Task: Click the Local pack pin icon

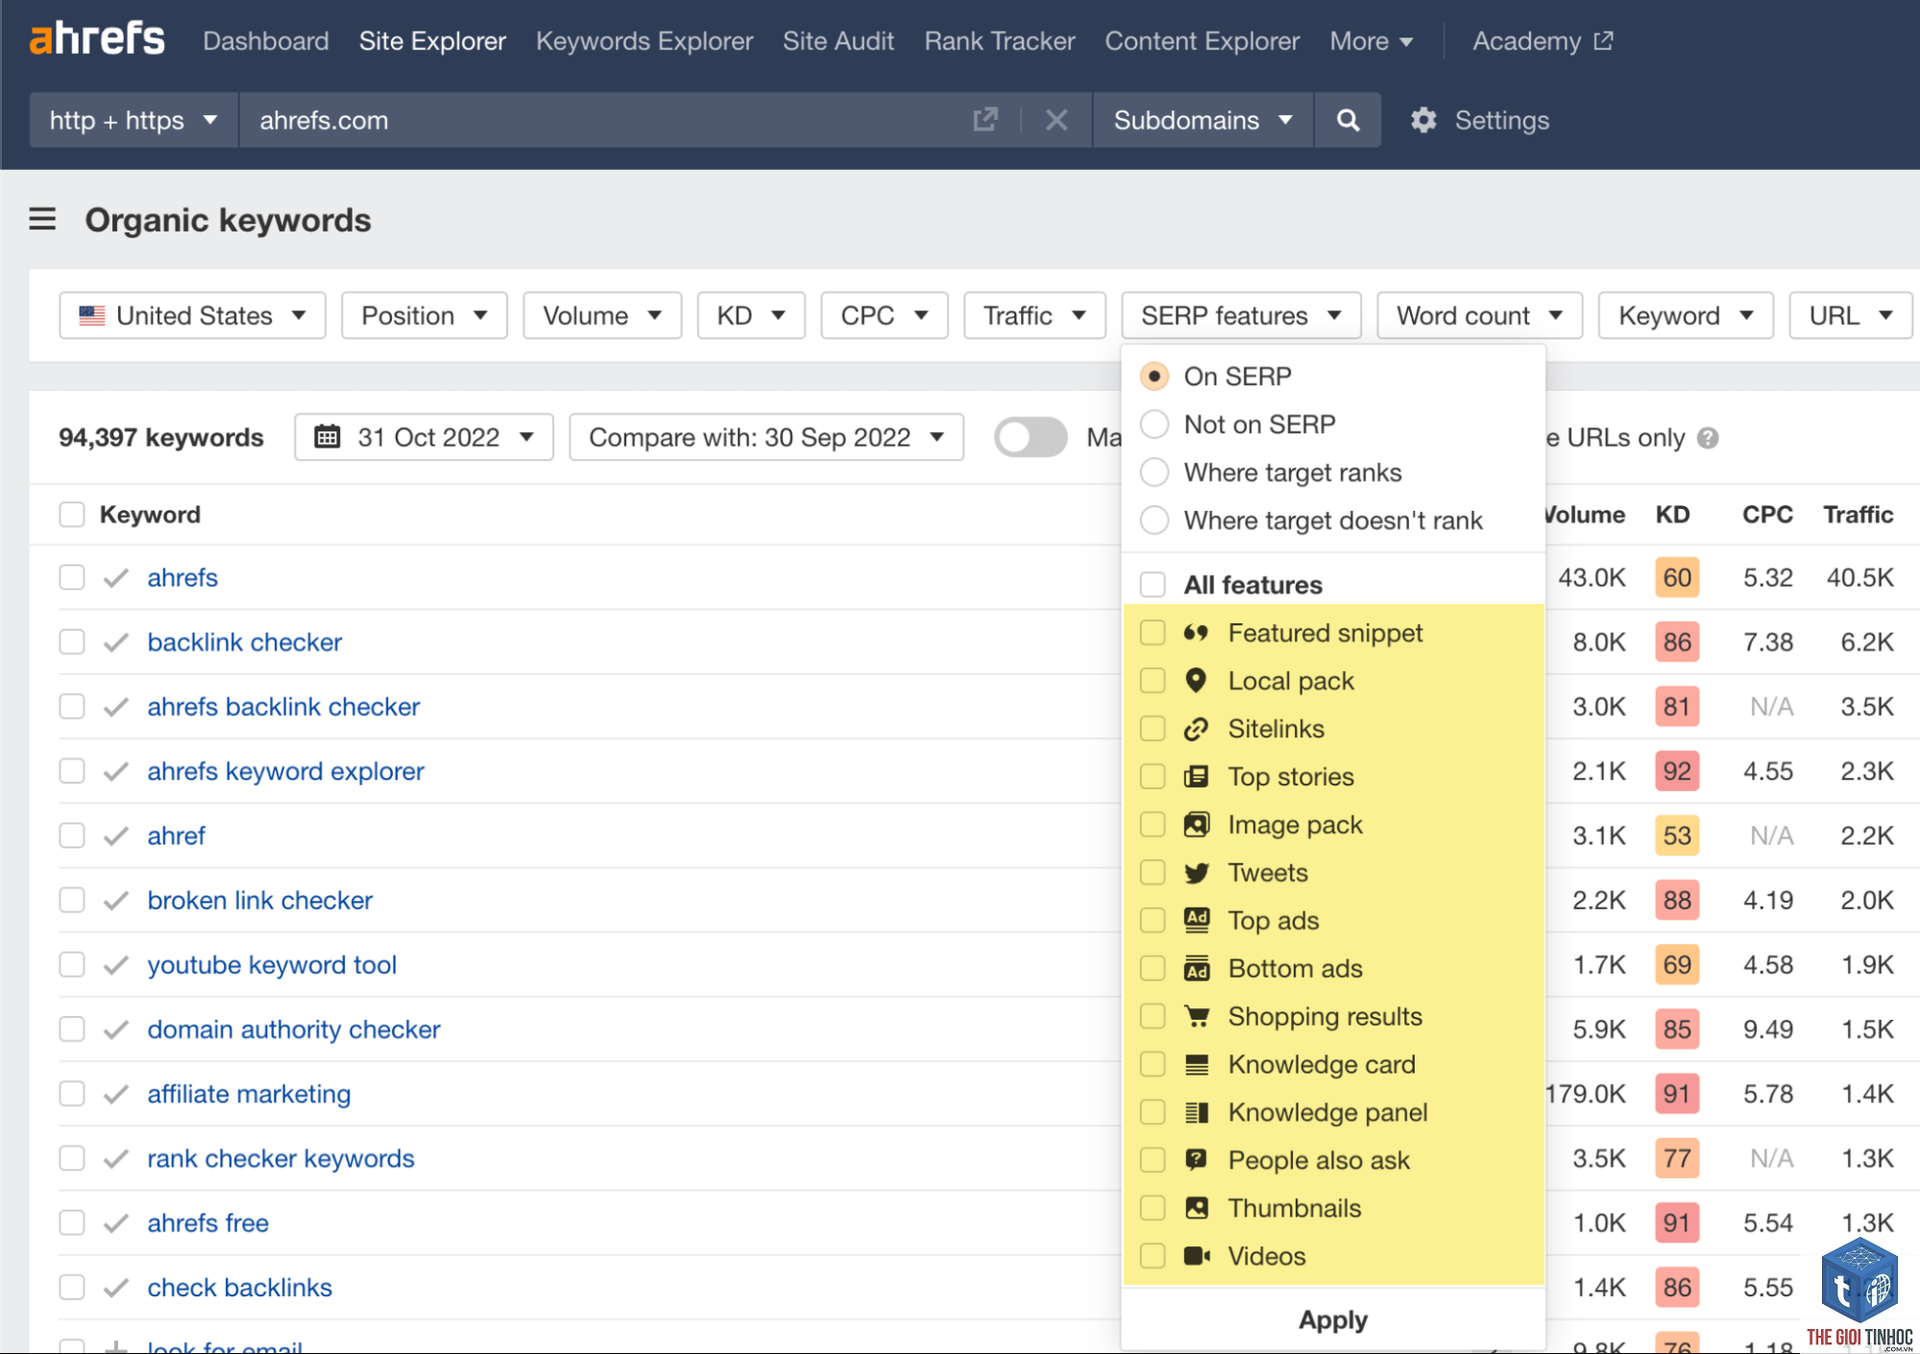Action: [1196, 681]
